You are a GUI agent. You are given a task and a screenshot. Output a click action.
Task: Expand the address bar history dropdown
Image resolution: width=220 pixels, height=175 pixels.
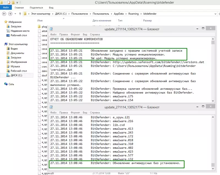click(x=215, y=14)
